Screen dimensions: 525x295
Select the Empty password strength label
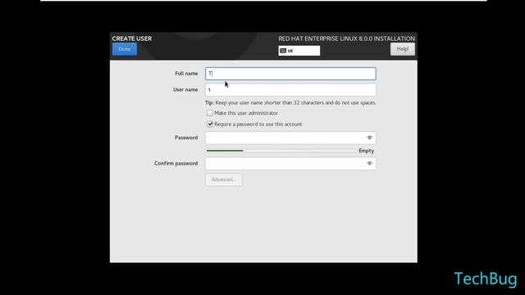367,151
